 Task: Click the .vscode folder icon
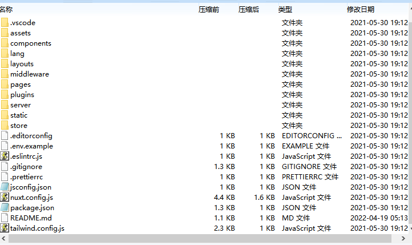(5, 23)
